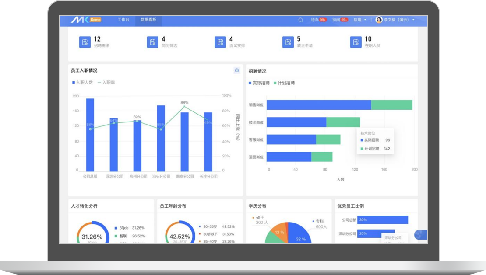Switch to the 工作台 tab
This screenshot has width=486, height=275.
click(123, 20)
